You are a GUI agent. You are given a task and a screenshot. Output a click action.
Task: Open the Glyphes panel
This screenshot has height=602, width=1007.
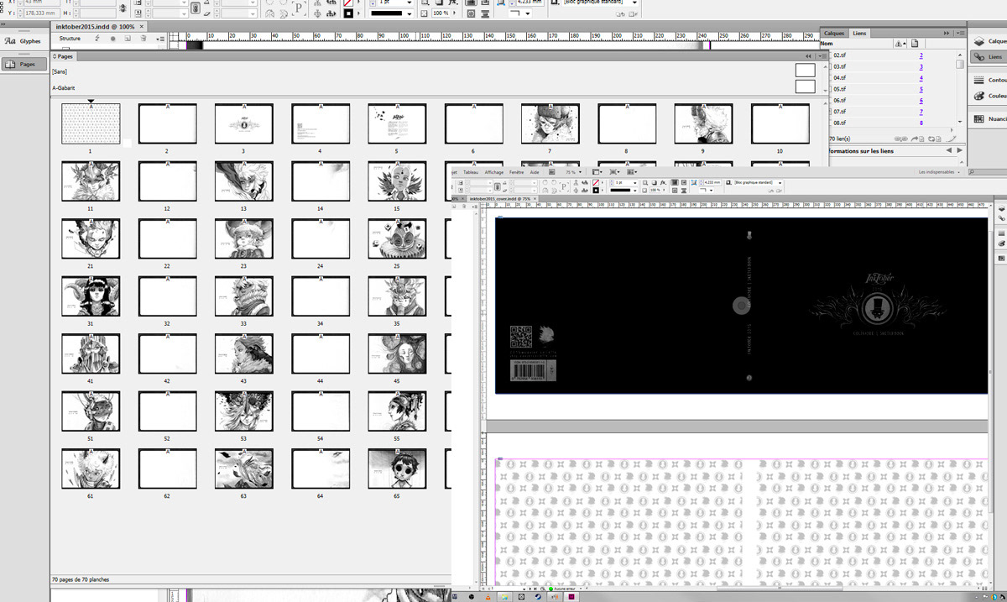tap(23, 40)
